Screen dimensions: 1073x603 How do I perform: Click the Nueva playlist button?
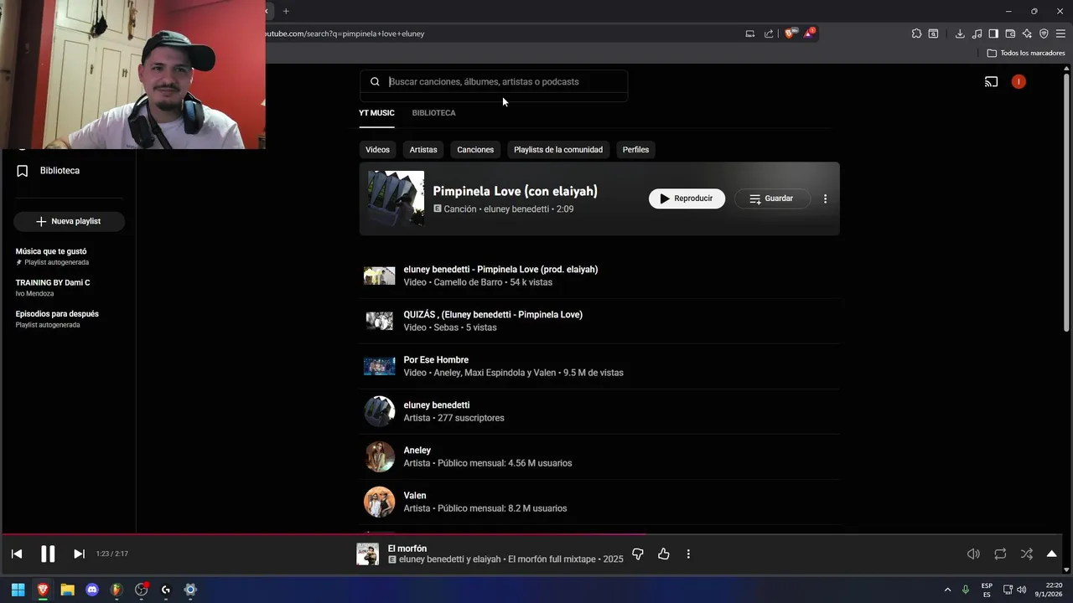click(x=69, y=221)
